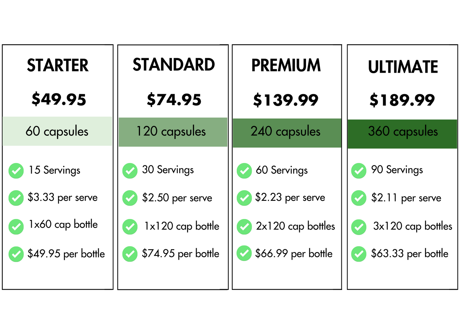Click the $74.95 Standard price
This screenshot has width=462, height=326.
tap(174, 100)
